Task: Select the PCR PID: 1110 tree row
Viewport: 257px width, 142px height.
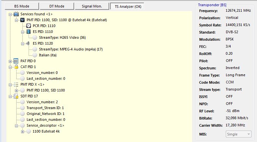Action: [44, 26]
